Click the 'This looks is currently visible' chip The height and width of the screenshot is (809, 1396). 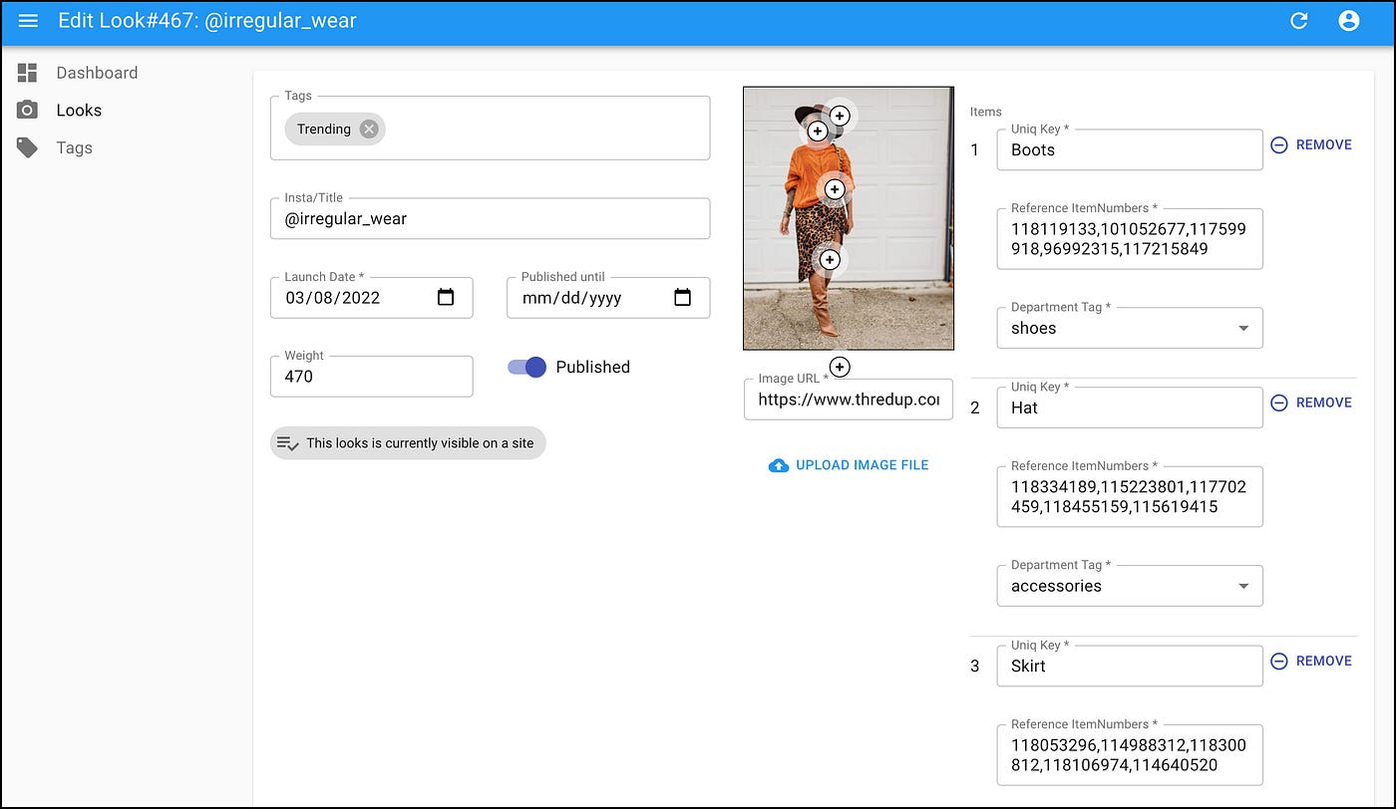(x=408, y=443)
